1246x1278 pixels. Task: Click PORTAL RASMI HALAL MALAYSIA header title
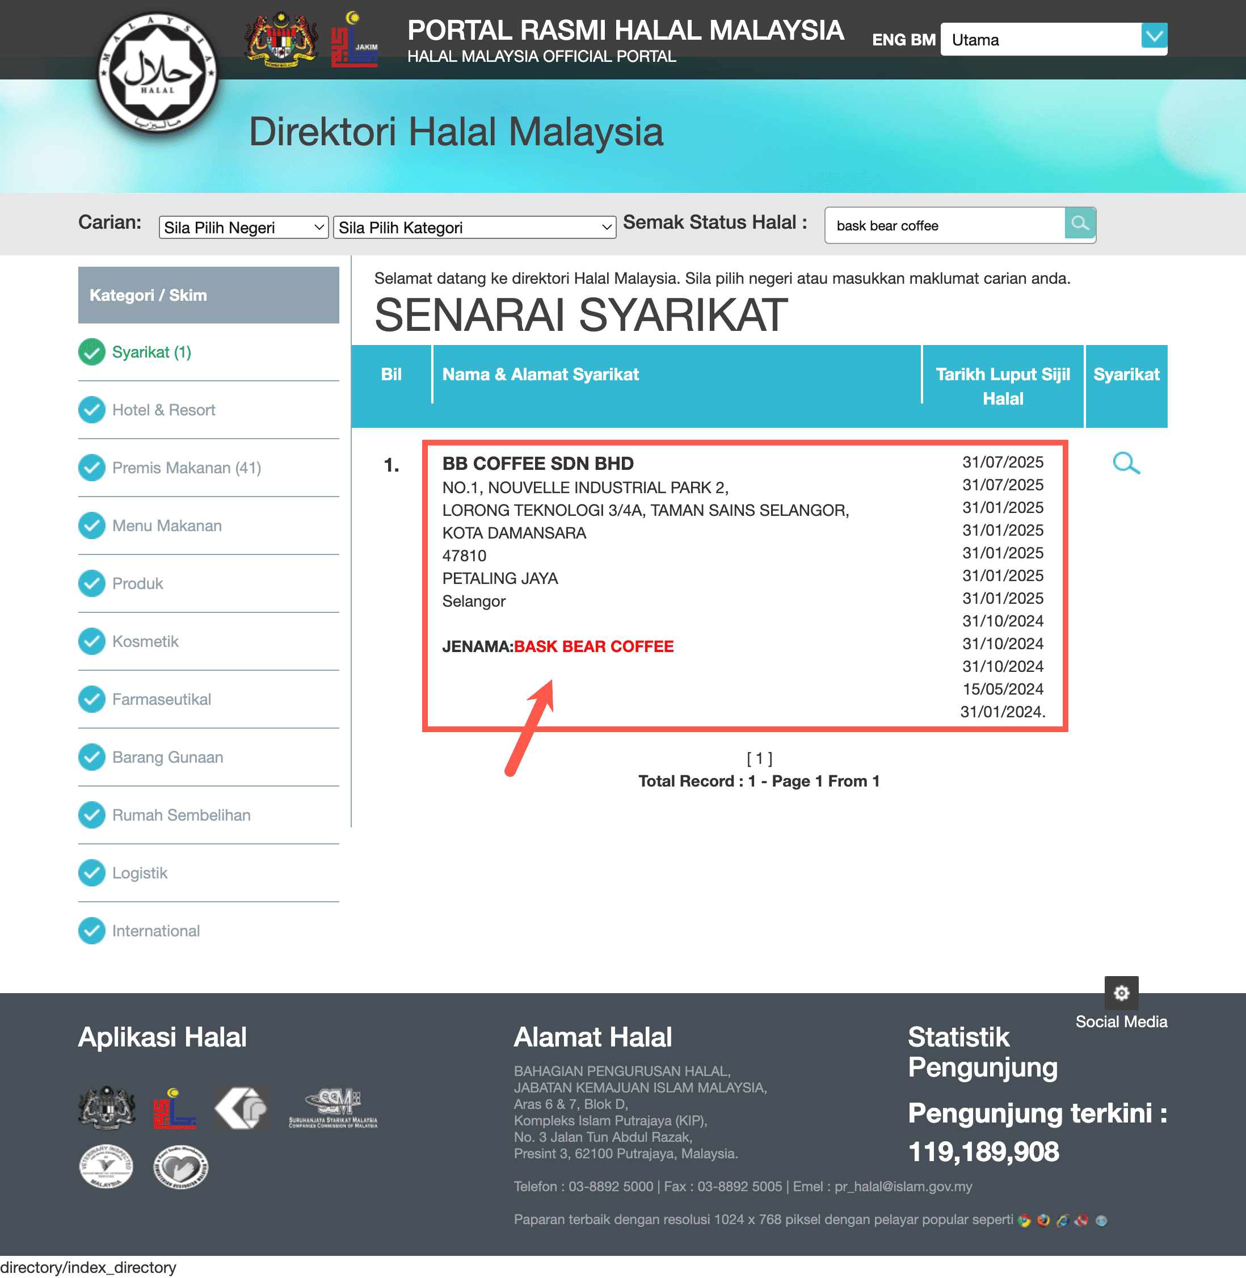click(x=625, y=30)
